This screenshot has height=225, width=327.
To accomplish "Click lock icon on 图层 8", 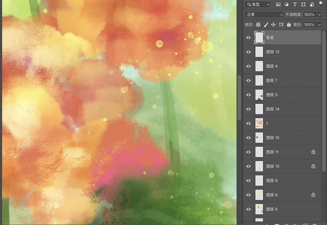I will pyautogui.click(x=313, y=195).
